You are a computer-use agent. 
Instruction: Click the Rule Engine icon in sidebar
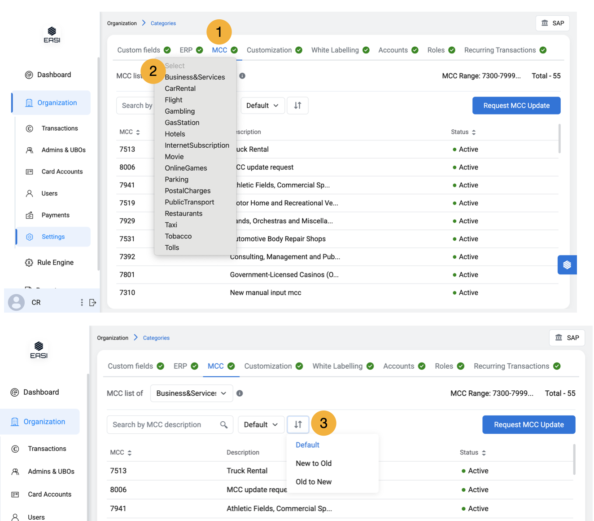point(29,263)
